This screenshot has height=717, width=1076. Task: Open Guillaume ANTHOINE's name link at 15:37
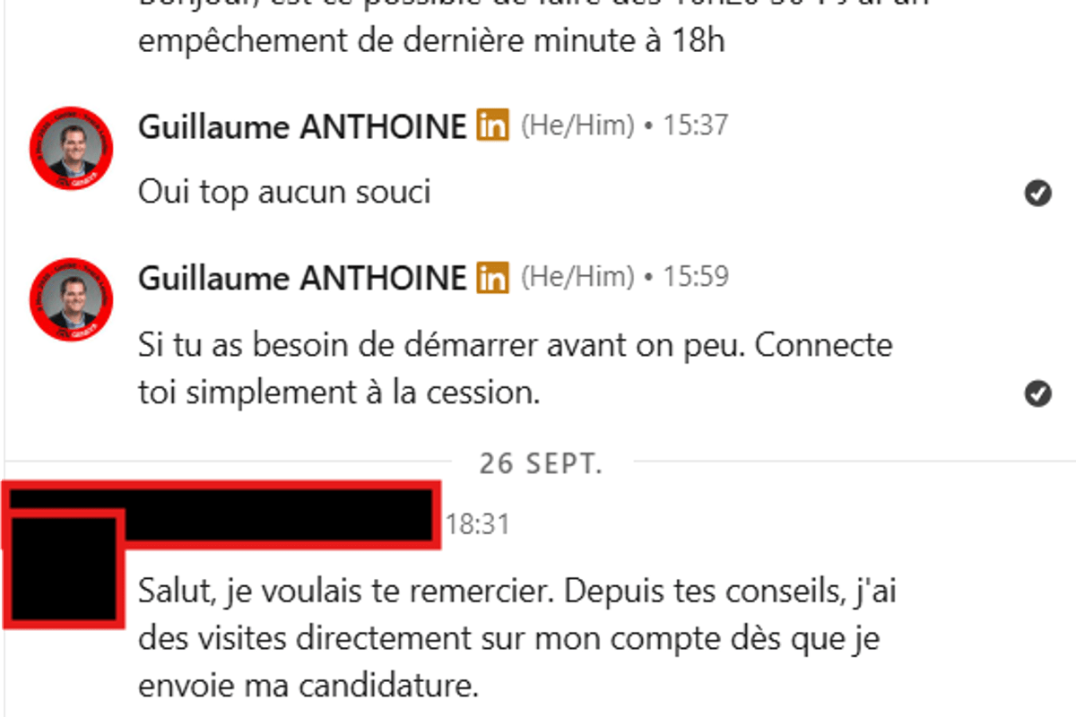[302, 126]
